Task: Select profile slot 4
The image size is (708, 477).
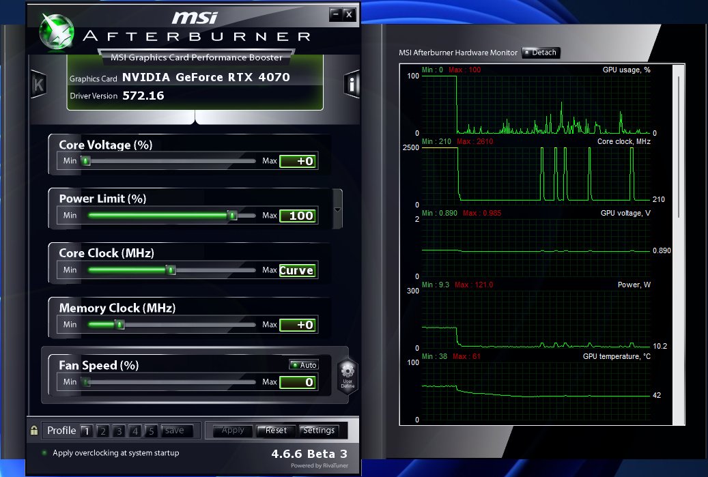Action: coord(135,431)
